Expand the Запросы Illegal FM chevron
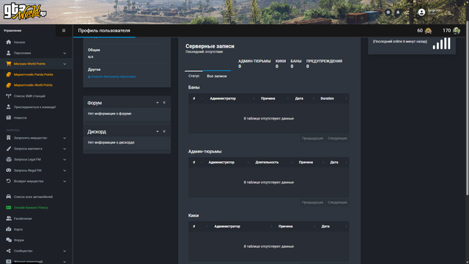 click(x=64, y=171)
